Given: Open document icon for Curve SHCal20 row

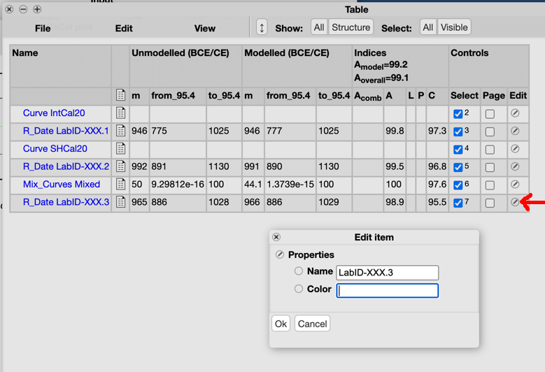Looking at the screenshot, I should coord(120,149).
